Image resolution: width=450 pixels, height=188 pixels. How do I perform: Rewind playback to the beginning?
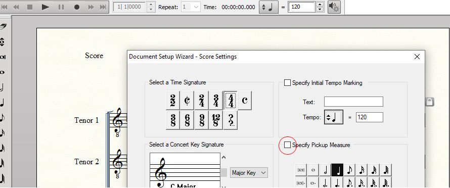click(x=5, y=7)
